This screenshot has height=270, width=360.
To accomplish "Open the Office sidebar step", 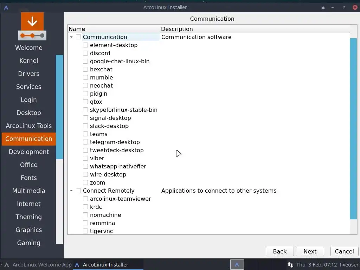I will coord(29,165).
